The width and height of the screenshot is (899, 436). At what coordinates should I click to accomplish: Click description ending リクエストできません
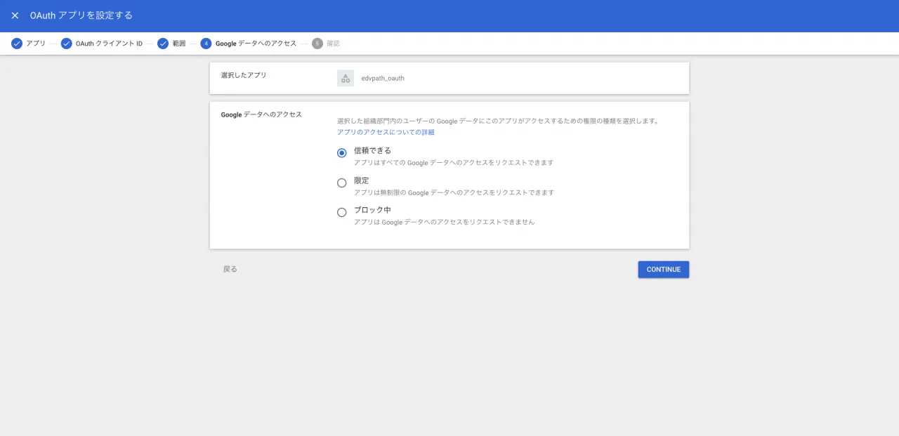445,222
